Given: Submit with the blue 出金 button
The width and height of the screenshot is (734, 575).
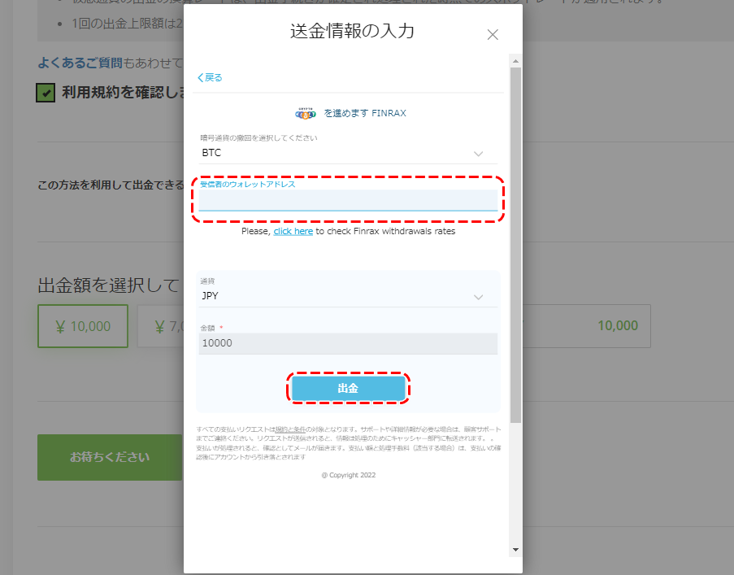Looking at the screenshot, I should tap(348, 388).
